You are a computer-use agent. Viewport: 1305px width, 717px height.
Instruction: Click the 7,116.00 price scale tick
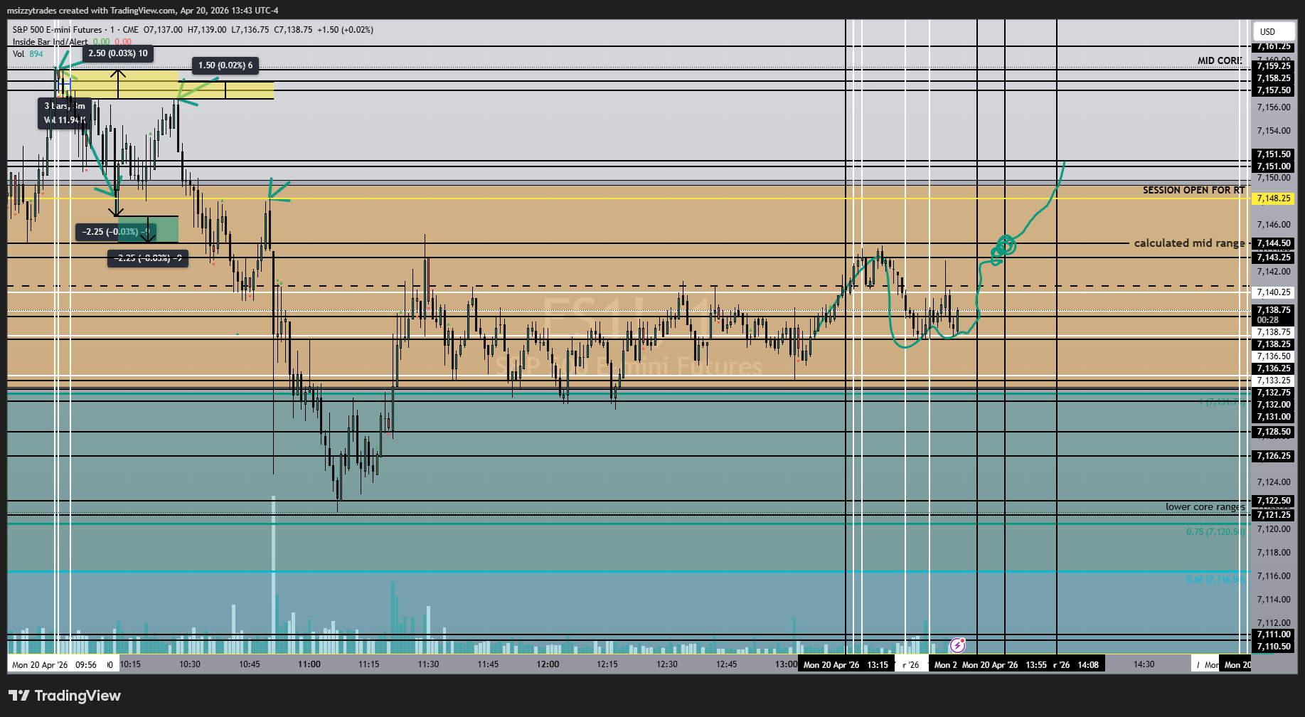1273,576
